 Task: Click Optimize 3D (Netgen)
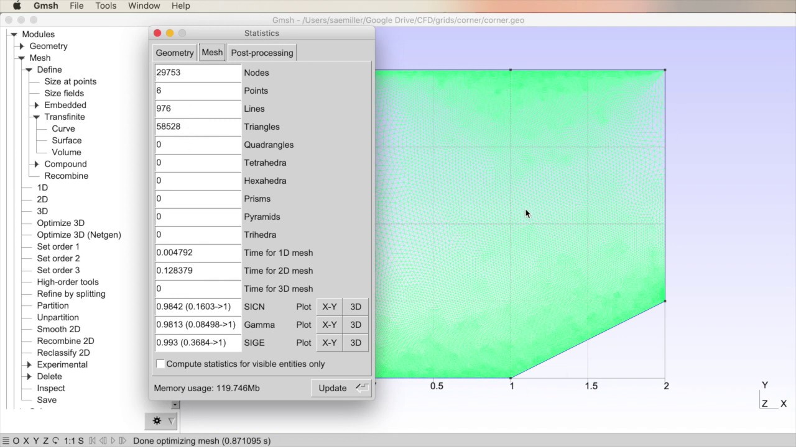79,235
